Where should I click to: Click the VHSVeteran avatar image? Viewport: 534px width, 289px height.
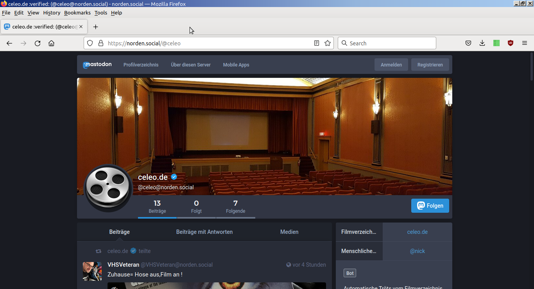[92, 271]
